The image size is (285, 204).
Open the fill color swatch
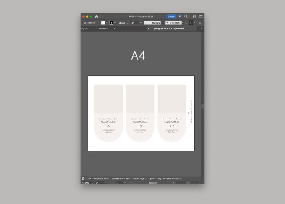click(x=103, y=23)
